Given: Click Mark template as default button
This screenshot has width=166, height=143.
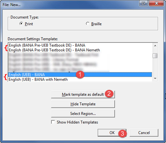Looking at the screenshot, I should point(83,94).
